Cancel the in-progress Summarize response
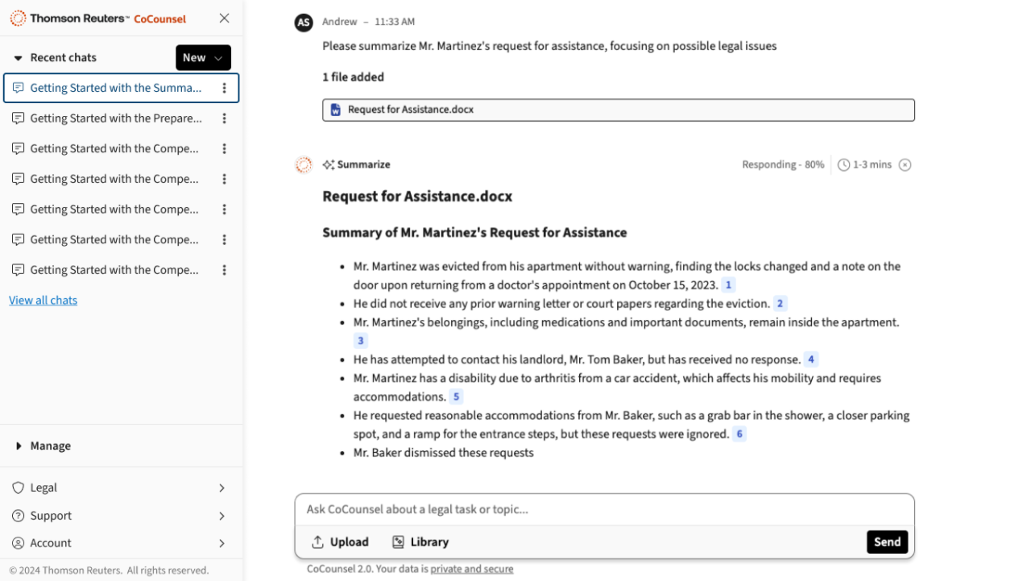Viewport: 1031px width, 581px height. [x=905, y=165]
